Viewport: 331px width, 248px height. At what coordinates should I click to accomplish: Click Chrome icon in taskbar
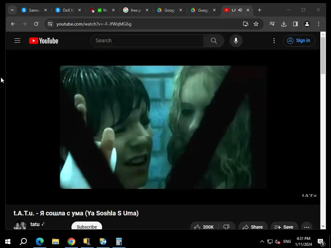[x=71, y=242]
